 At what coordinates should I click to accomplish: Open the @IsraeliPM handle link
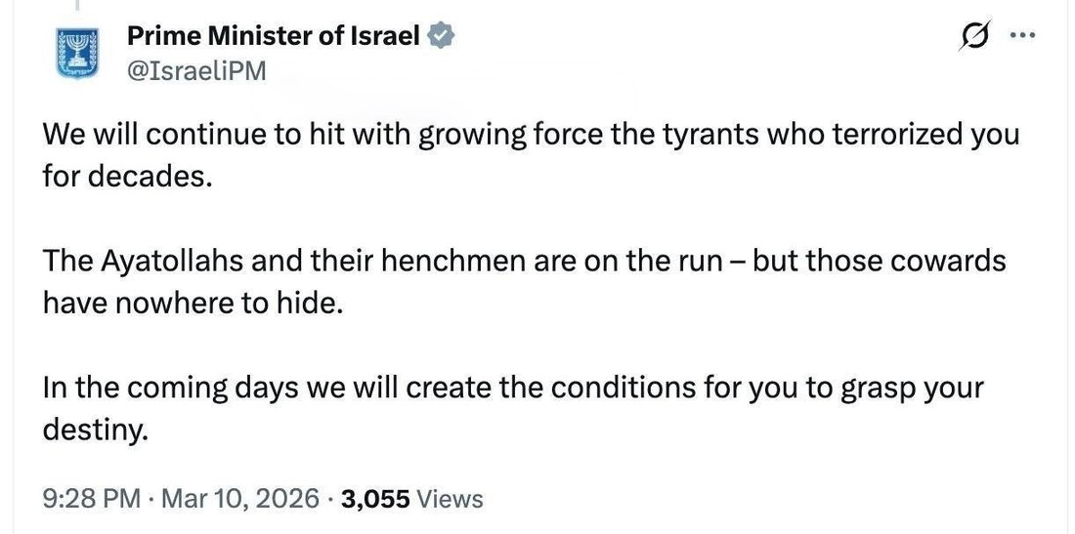tap(196, 71)
